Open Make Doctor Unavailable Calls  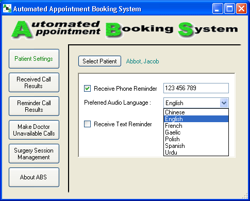[x=34, y=130]
